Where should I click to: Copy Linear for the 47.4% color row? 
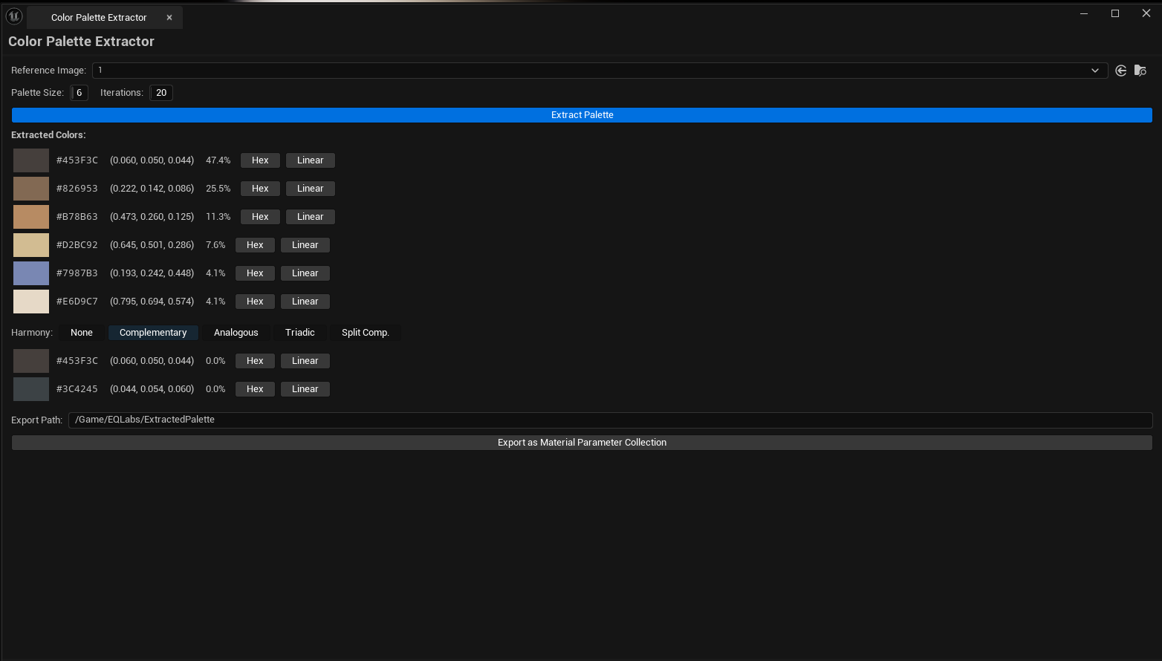(311, 160)
